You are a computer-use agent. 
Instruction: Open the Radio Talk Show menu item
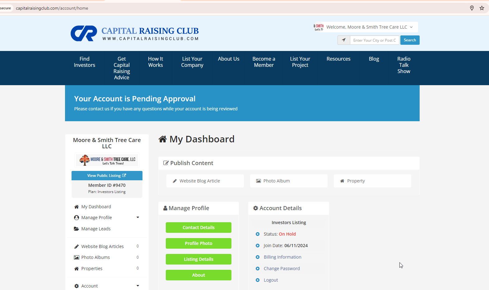pos(403,65)
